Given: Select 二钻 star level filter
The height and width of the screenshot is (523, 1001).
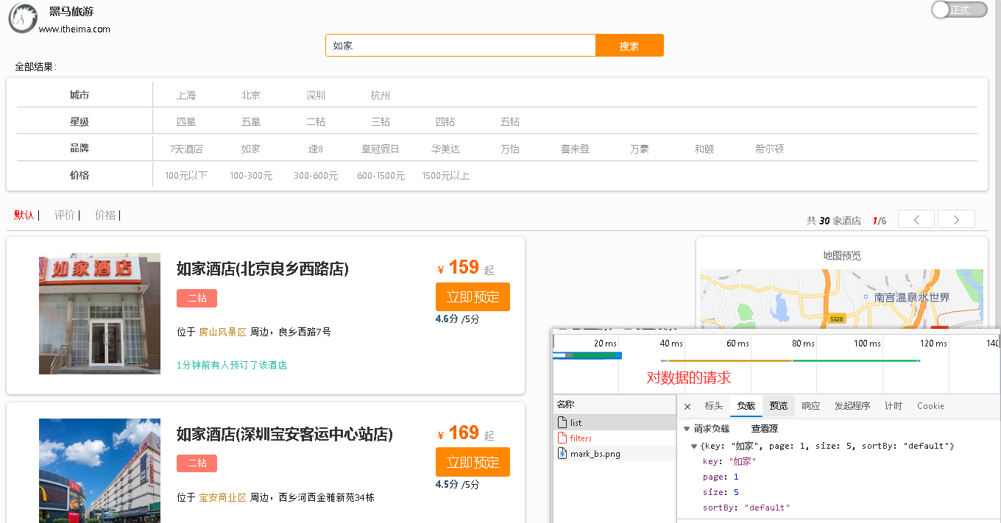Looking at the screenshot, I should 316,122.
